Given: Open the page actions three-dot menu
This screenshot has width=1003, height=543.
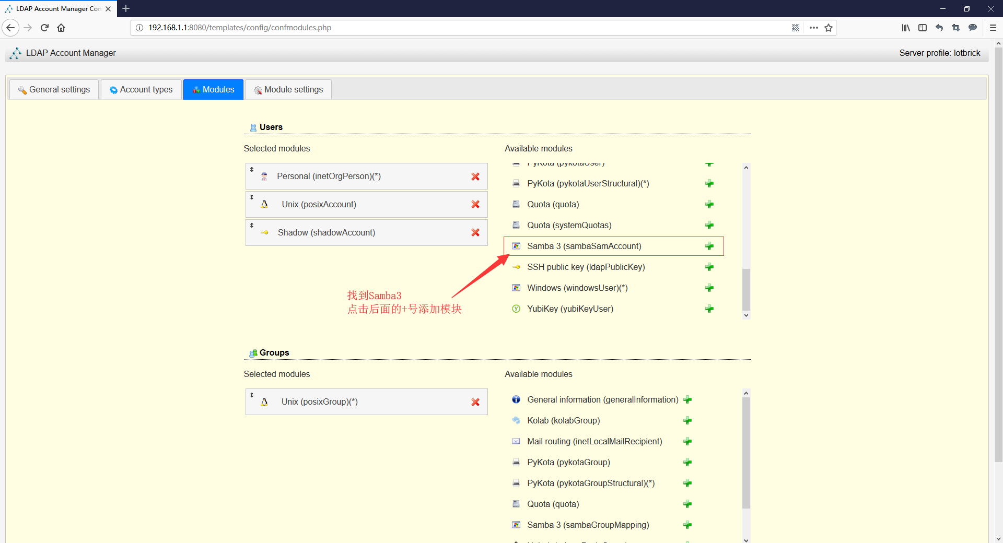Looking at the screenshot, I should [x=813, y=28].
